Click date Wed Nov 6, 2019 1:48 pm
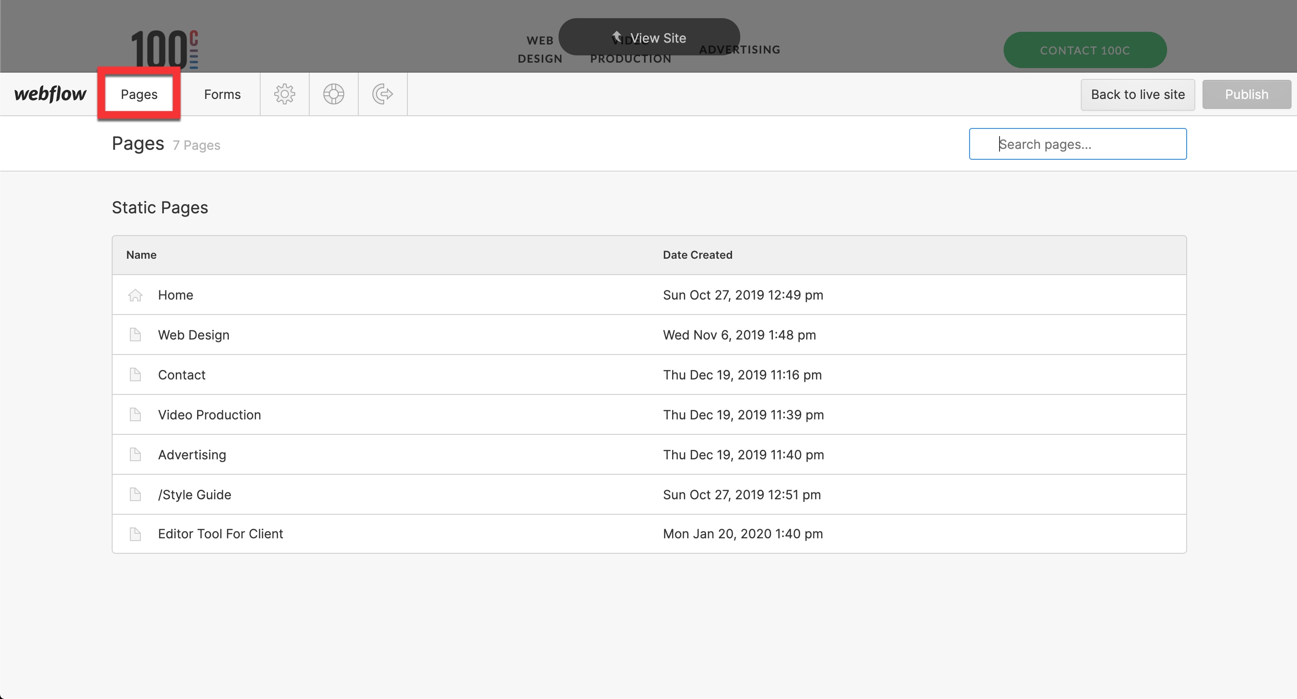Viewport: 1297px width, 699px height. click(739, 335)
